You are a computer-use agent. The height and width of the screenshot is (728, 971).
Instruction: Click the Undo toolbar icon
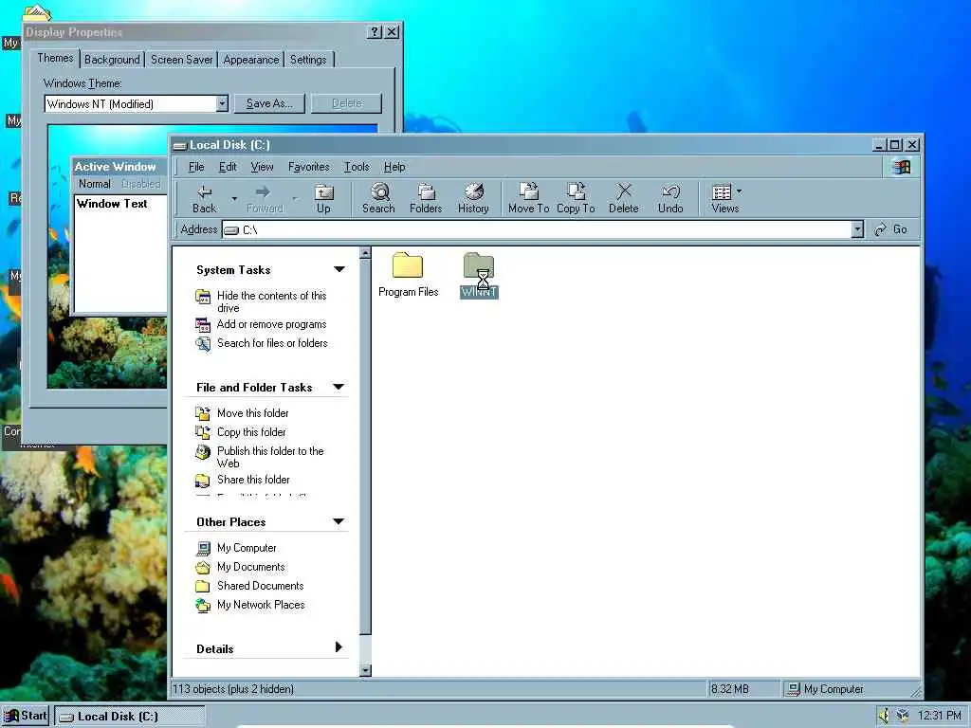coord(670,199)
